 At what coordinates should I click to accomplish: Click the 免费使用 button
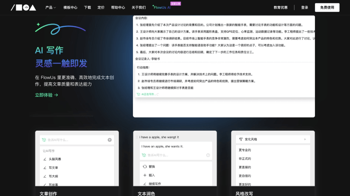326,7
